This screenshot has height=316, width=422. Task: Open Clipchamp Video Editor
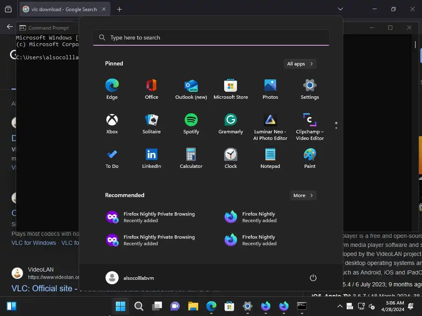[x=310, y=127]
